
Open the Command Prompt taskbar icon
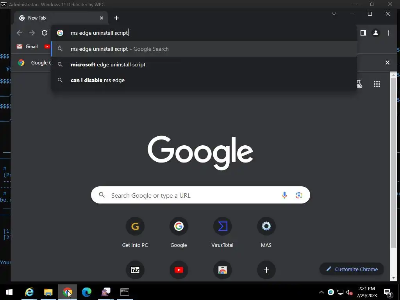pos(125,292)
